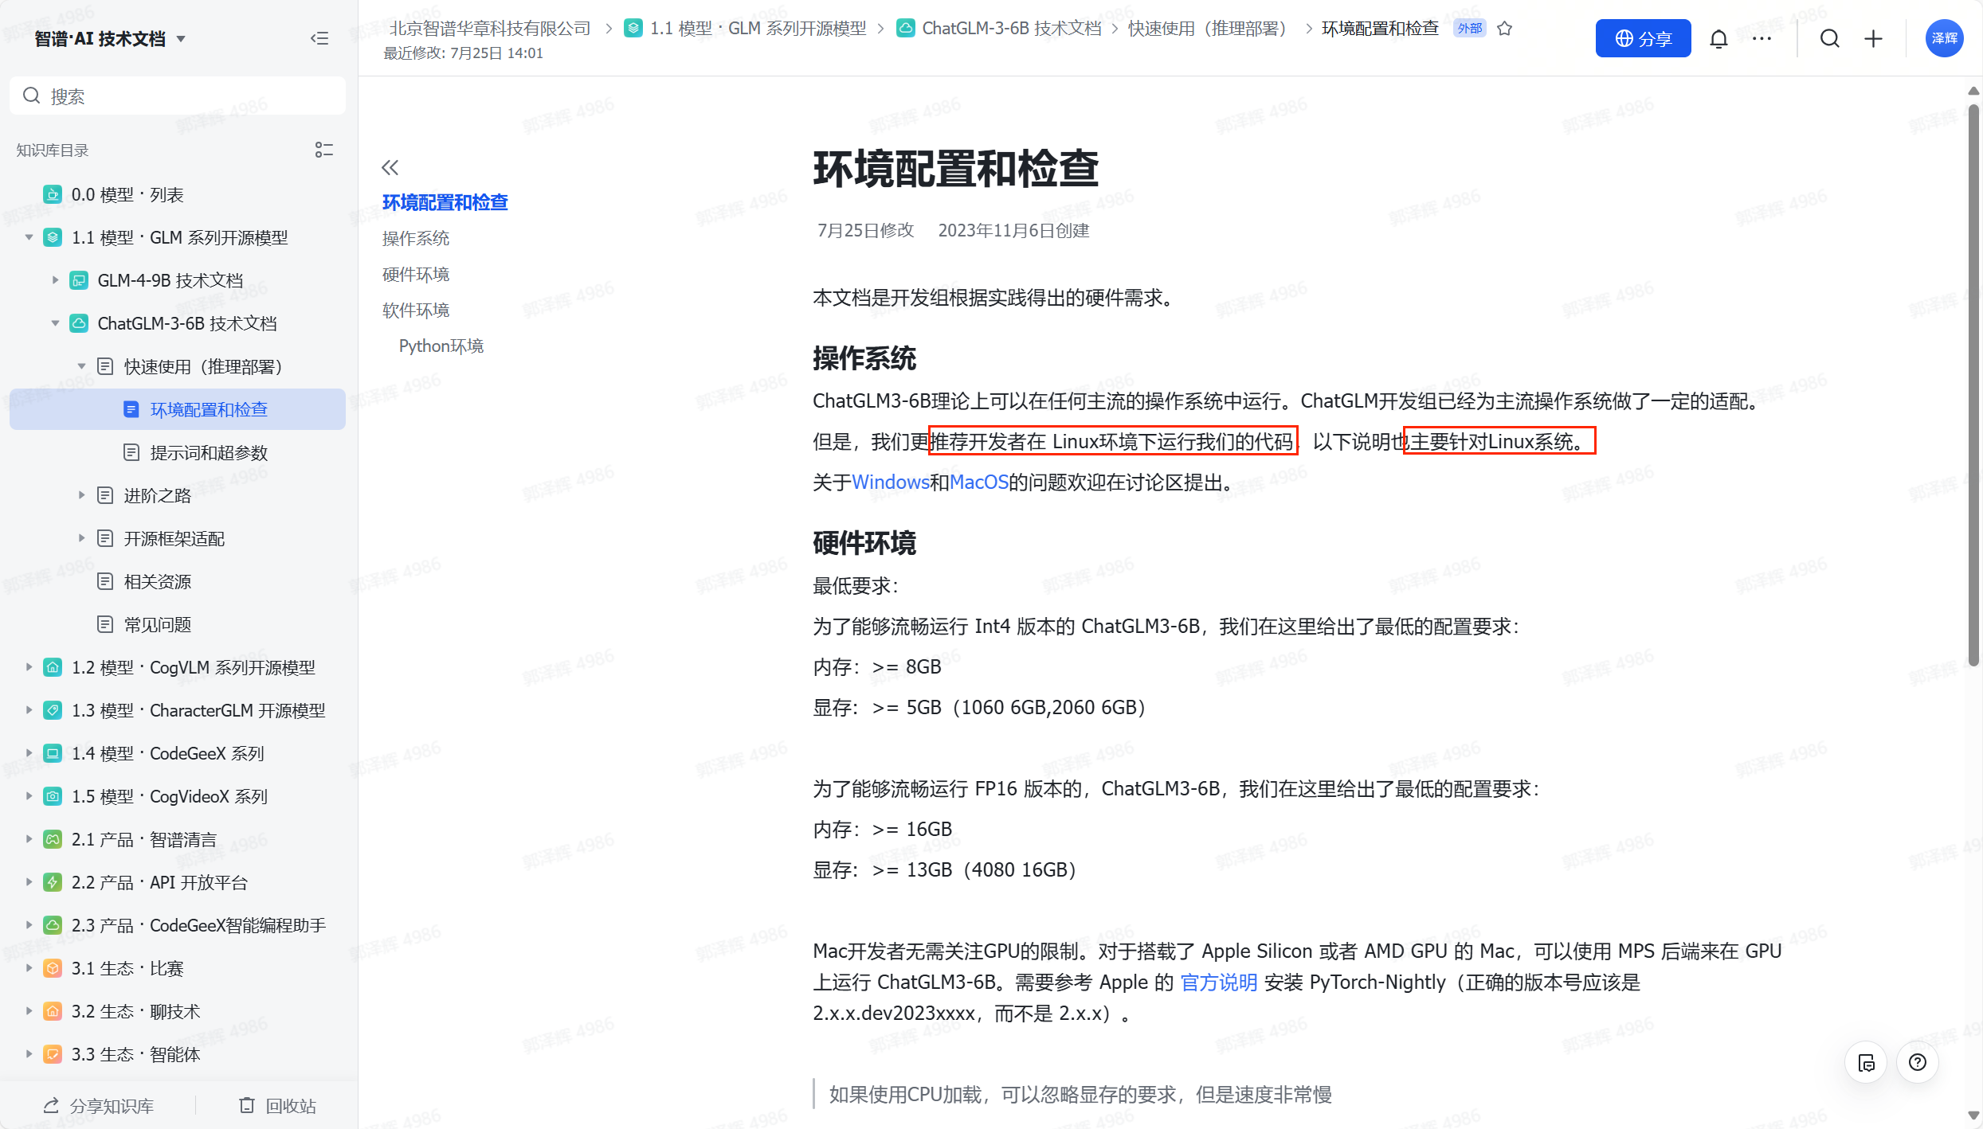Select 环境配置和检查 in the sidebar tree
The height and width of the screenshot is (1129, 1983).
pos(178,409)
